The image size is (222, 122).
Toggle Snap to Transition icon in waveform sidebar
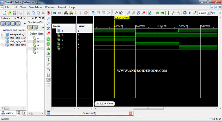[48, 80]
